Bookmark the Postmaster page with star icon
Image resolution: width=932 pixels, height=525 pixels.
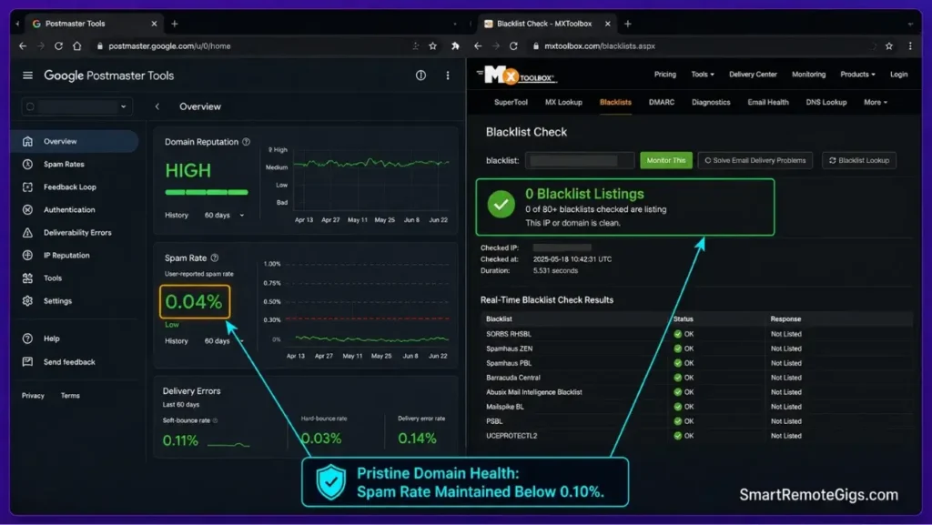pyautogui.click(x=432, y=45)
